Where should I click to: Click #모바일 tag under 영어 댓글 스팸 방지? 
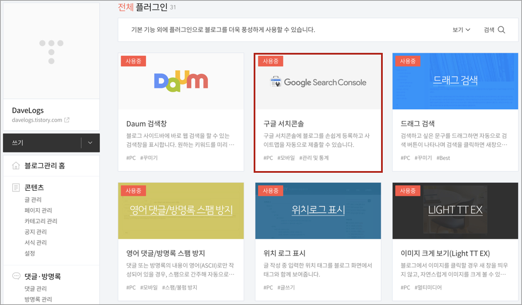coord(149,288)
